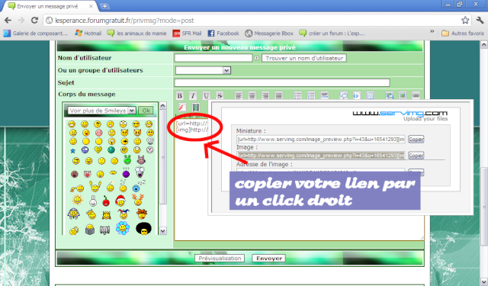This screenshot has height=286, width=488.
Task: Open the user group dropdown
Action: coord(203,70)
